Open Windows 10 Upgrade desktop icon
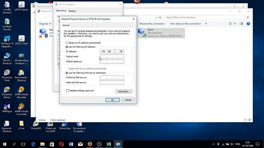The width and height of the screenshot is (264, 148). (7, 42)
